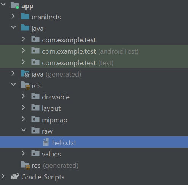Click the manifests folder icon
This screenshot has width=188, height=185.
(25, 16)
